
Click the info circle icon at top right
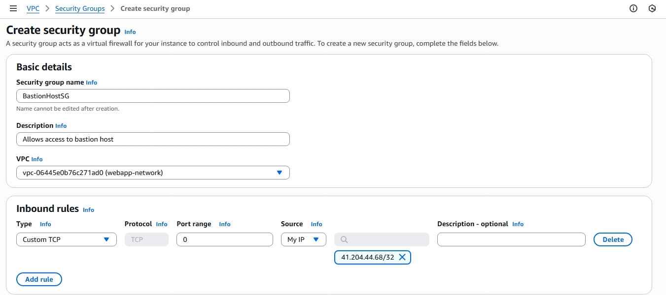click(633, 8)
